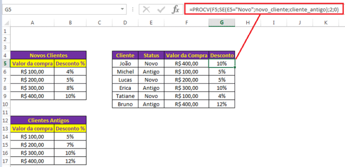Viewport: 345px width, 167px height.
Task: Select Lucas's R$ 200,00 purchase cell
Action: (186, 80)
